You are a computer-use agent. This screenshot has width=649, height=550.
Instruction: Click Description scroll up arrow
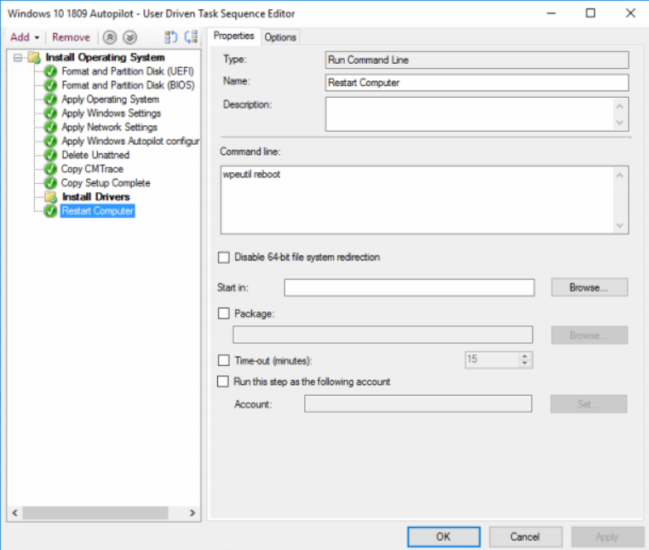pos(619,106)
